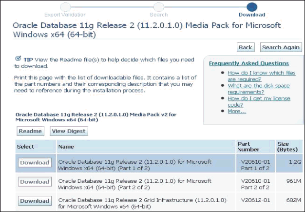Click the Part Number column header

coord(256,147)
